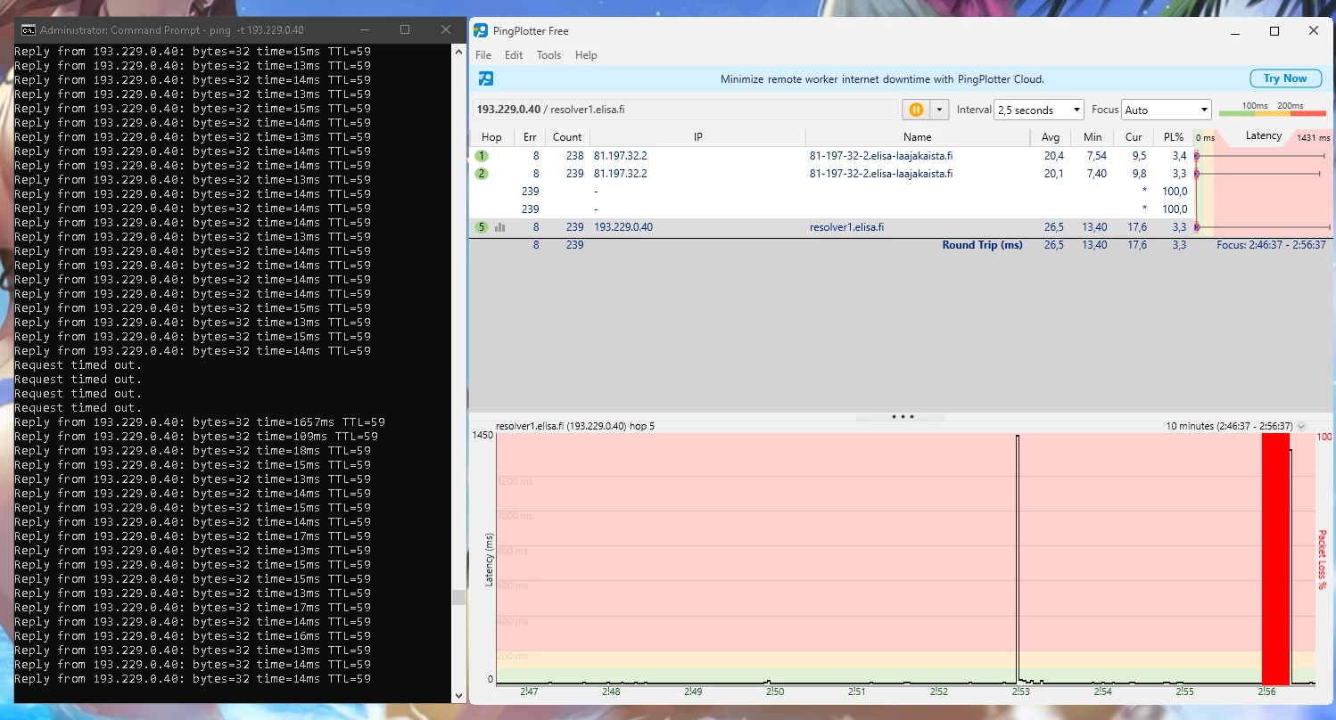
Task: Pause the PingPlotter trace
Action: point(915,110)
